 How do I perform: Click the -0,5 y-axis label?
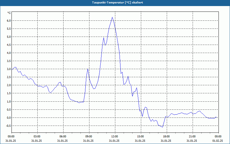click(x=8, y=126)
